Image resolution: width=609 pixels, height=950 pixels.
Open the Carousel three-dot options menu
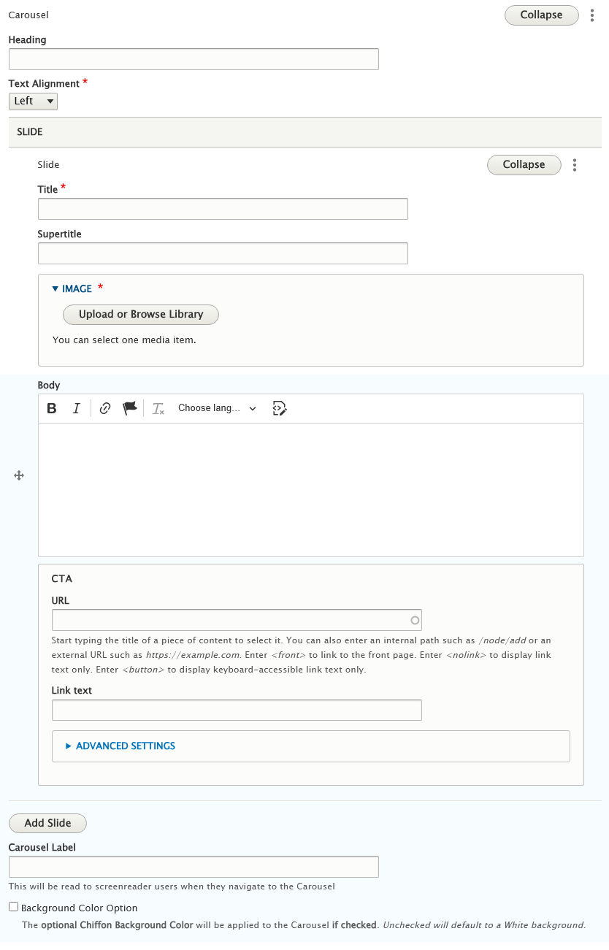point(592,15)
